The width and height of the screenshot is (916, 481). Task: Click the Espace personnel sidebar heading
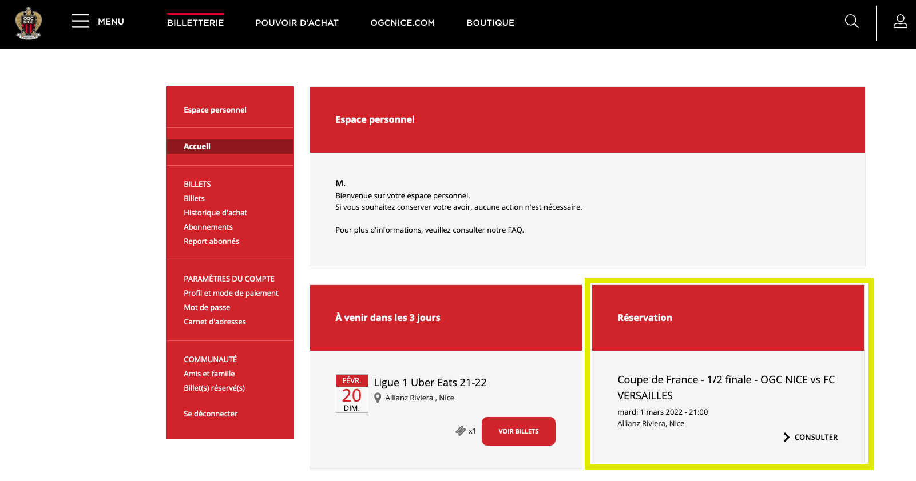point(215,110)
